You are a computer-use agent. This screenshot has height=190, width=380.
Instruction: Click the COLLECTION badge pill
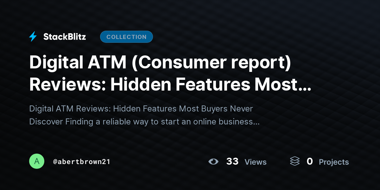coord(126,37)
